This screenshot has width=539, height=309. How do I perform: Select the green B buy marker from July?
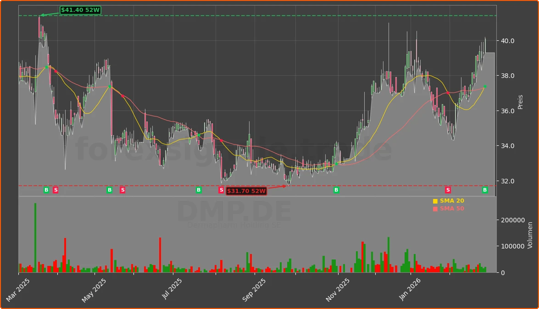click(x=198, y=190)
